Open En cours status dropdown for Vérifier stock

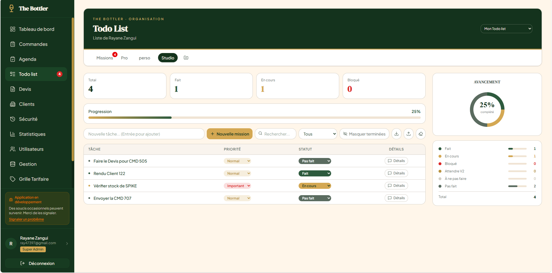click(315, 186)
